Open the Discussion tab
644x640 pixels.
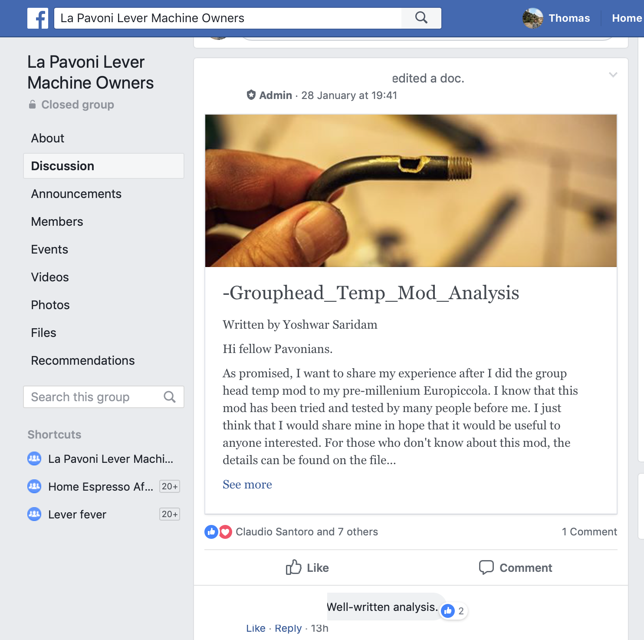[104, 166]
